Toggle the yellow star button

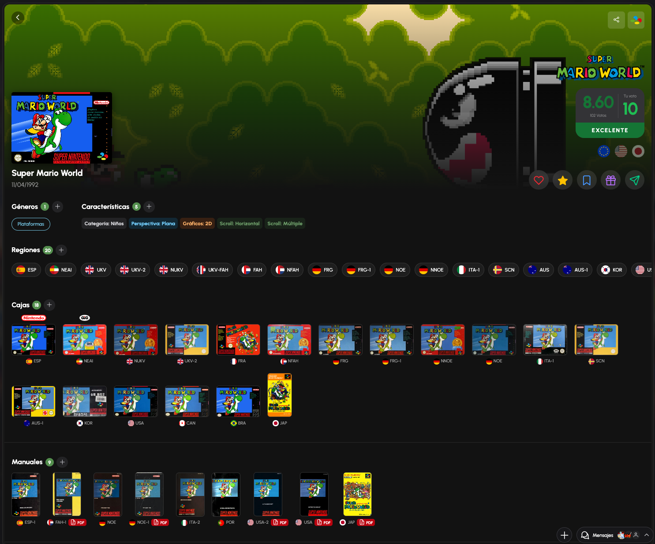click(562, 180)
